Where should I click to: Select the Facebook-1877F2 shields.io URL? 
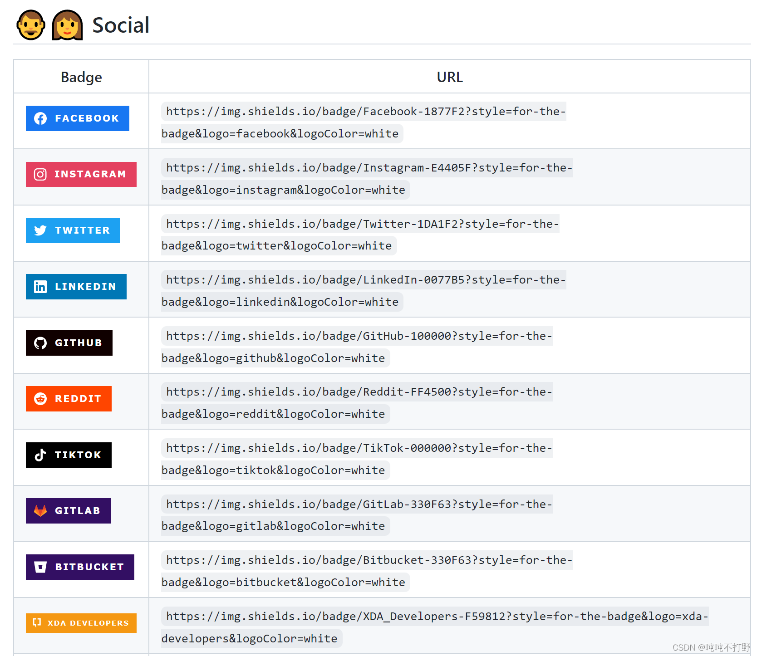[x=364, y=122]
